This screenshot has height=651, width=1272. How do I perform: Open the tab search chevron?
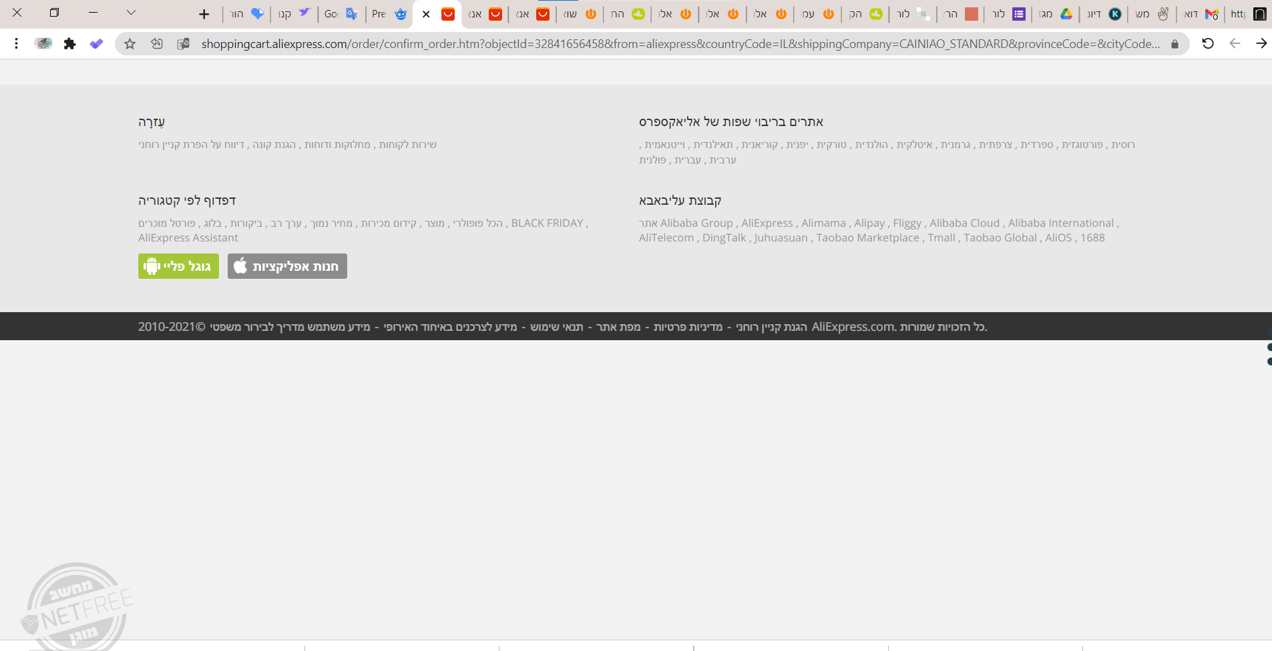(131, 13)
